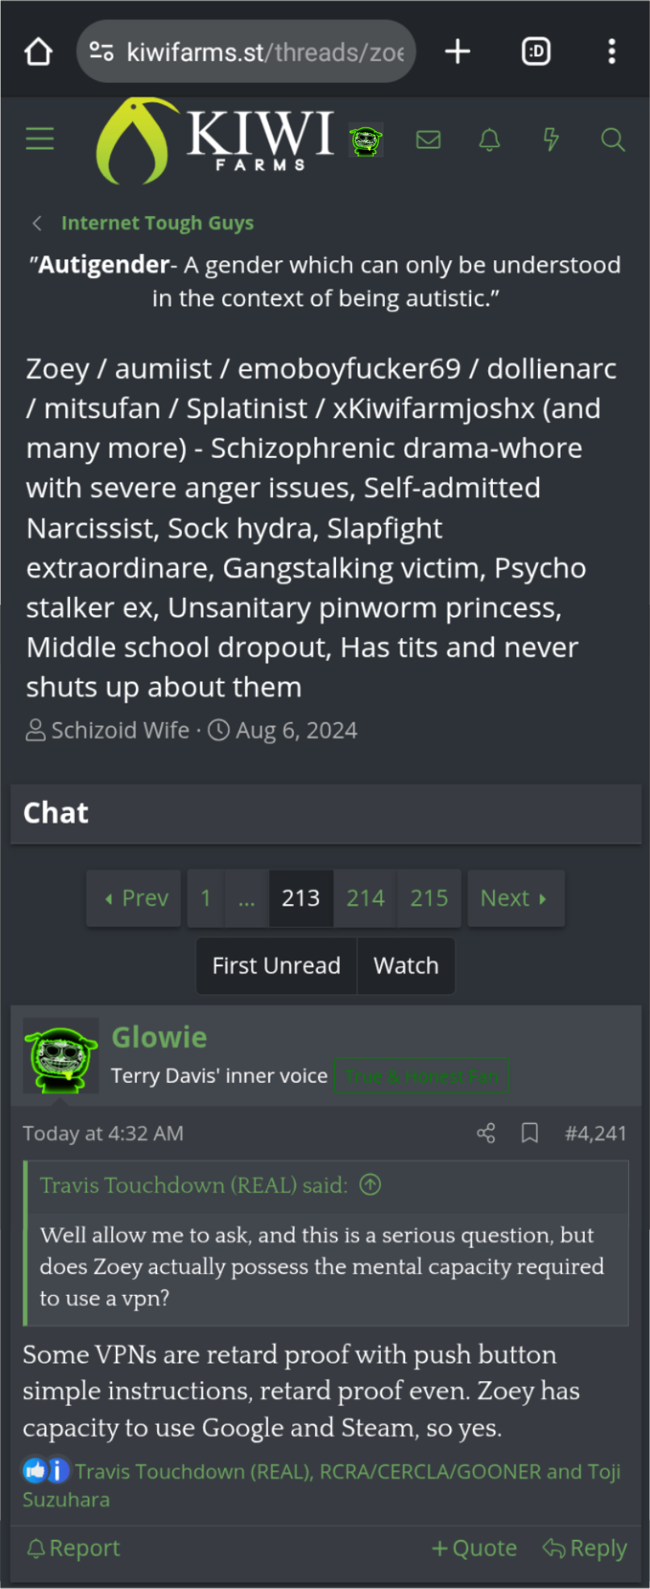Open the browser tab switcher
The width and height of the screenshot is (650, 1589).
pyautogui.click(x=536, y=52)
